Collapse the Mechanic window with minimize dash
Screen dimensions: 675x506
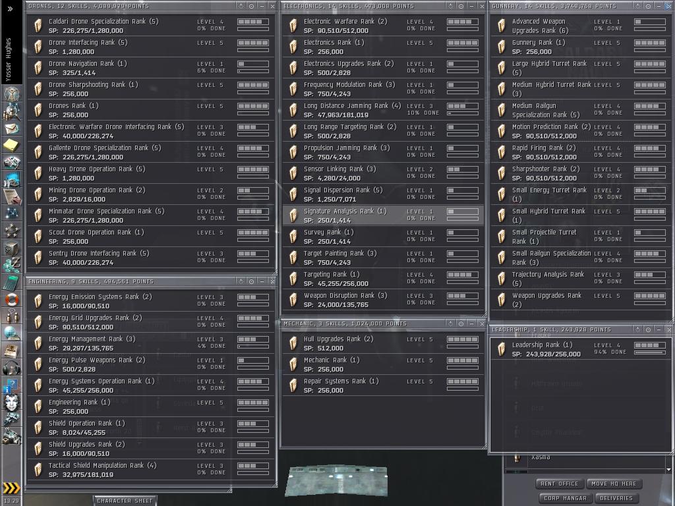pos(471,323)
